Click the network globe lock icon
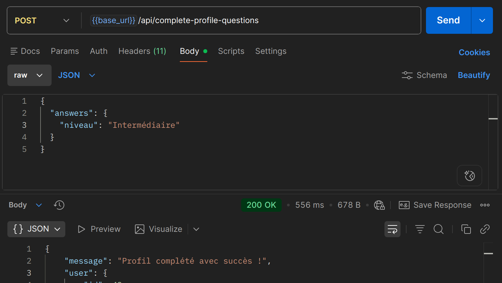Image resolution: width=502 pixels, height=283 pixels. pyautogui.click(x=379, y=205)
